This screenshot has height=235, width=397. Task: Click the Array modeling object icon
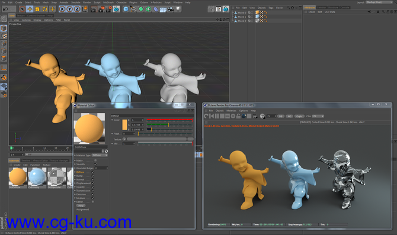[x=148, y=9]
